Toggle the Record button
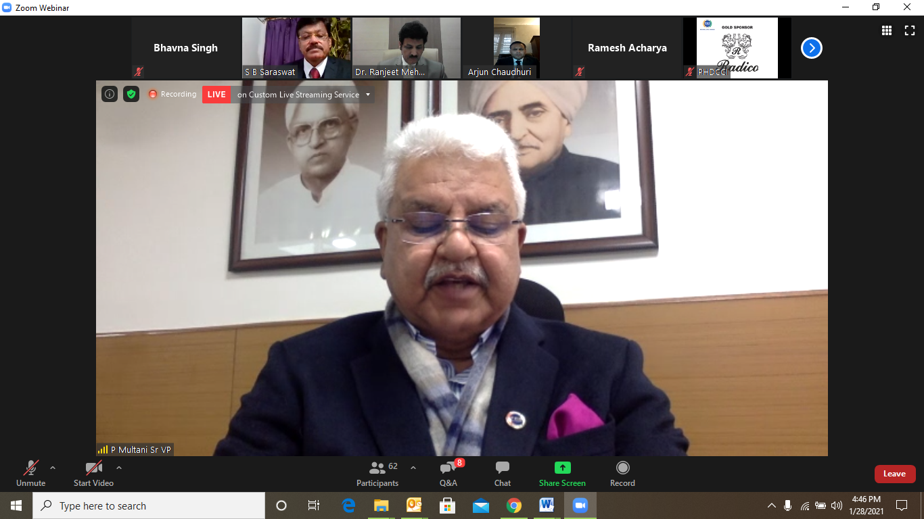The height and width of the screenshot is (519, 924). point(622,473)
